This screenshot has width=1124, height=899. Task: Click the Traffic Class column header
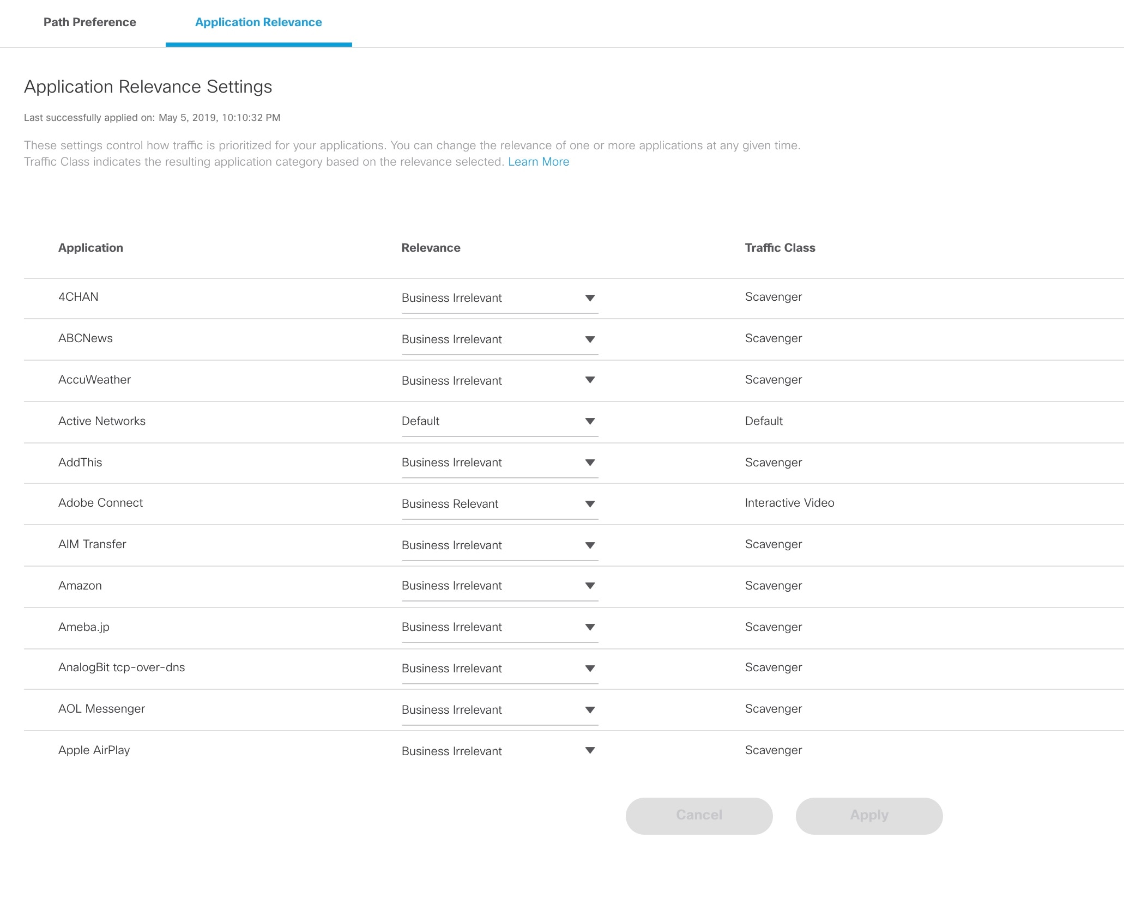[x=780, y=248]
